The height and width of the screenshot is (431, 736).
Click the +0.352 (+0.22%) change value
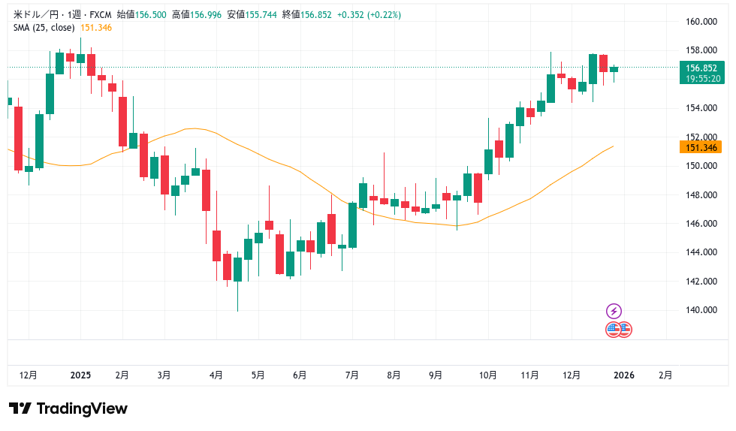pos(367,14)
